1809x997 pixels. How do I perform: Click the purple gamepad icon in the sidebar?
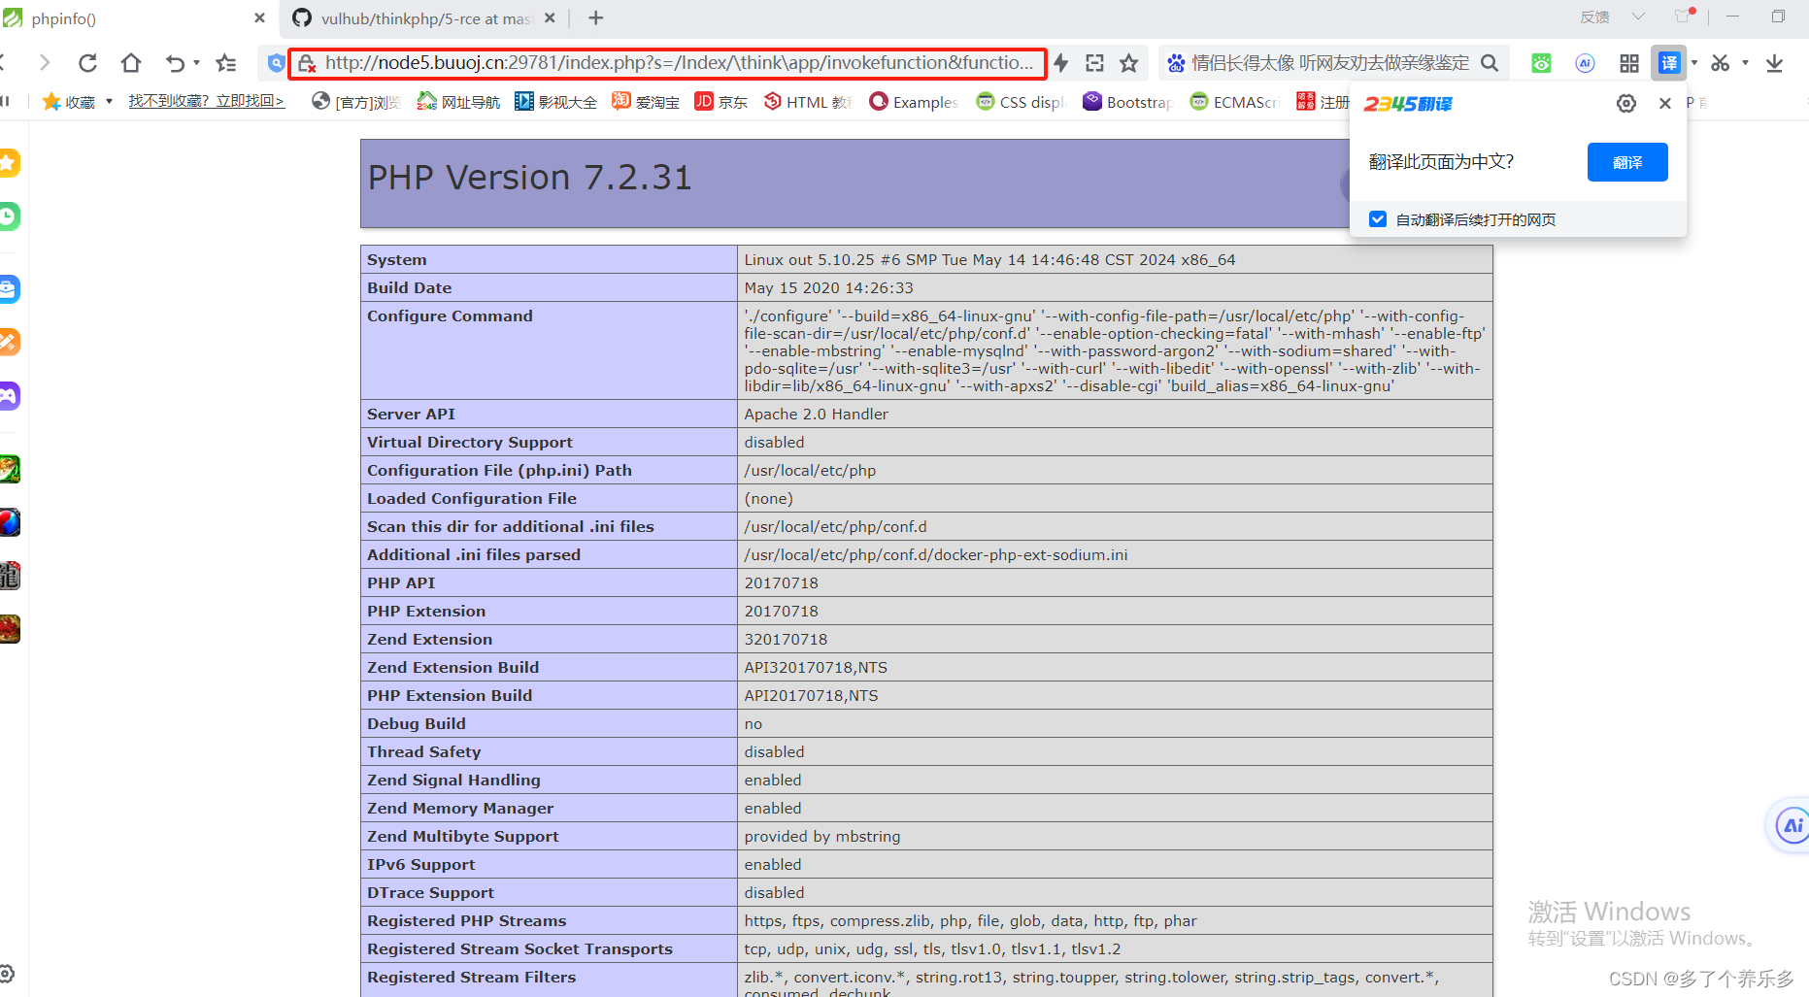coord(9,395)
